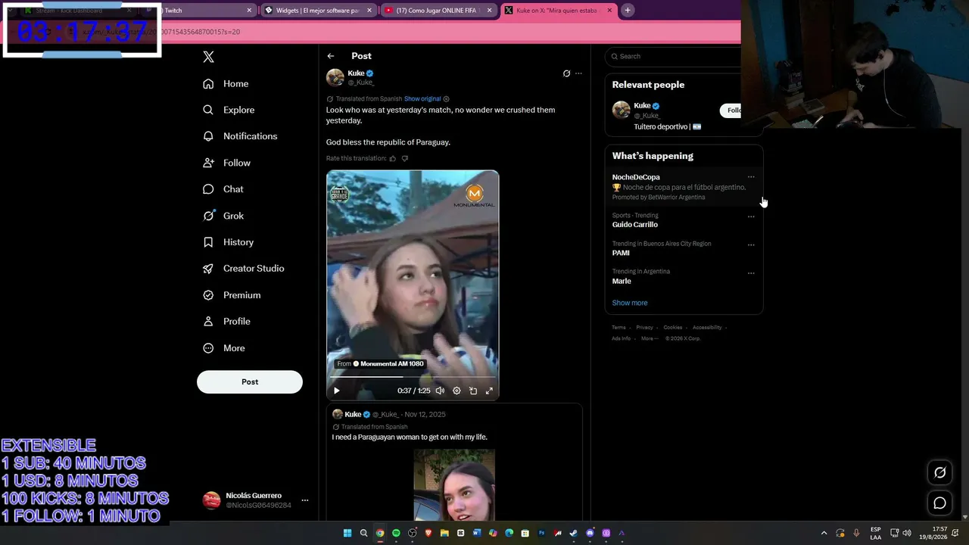Screen dimensions: 969x545
Task: Follow Kuke in Relevant people
Action: coord(730,111)
